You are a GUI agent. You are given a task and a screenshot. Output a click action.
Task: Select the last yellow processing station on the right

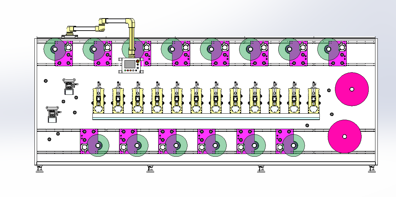[x=314, y=98]
